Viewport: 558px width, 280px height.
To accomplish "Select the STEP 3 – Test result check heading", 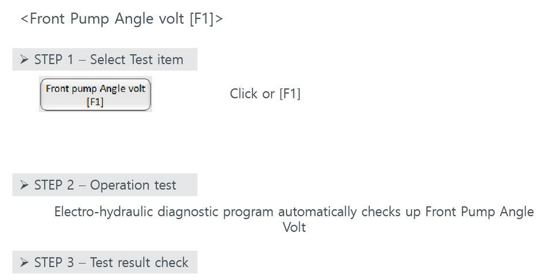I will pos(105,262).
